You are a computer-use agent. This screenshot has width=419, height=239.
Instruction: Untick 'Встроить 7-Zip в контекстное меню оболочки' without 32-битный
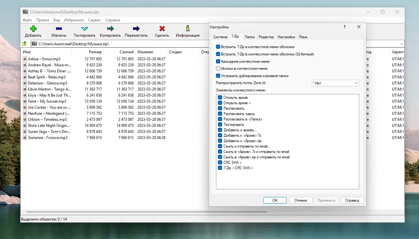218,47
